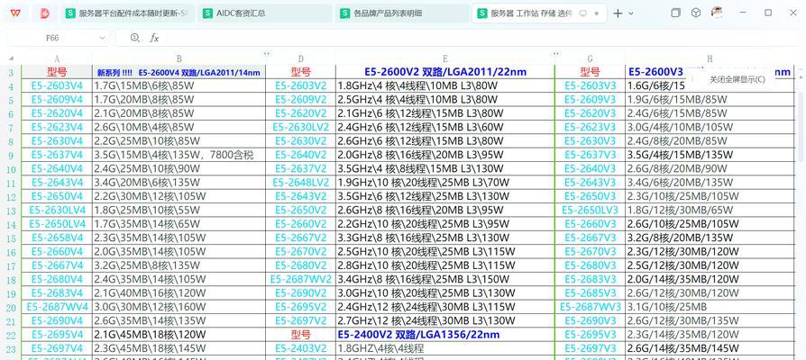This screenshot has width=806, height=360.
Task: Click the E5-2403V2 model link
Action: click(301, 348)
